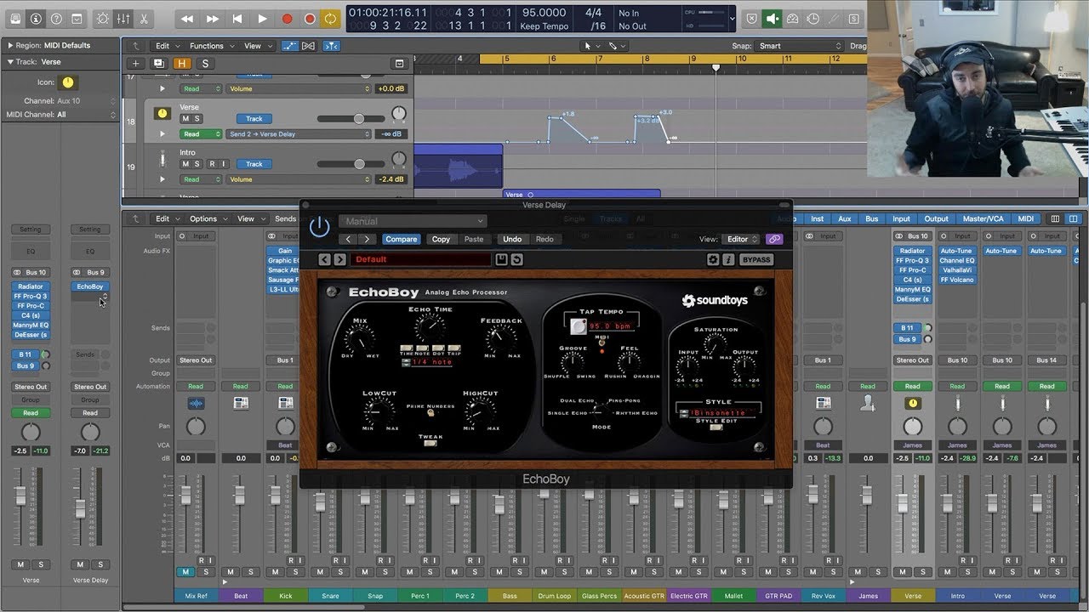This screenshot has height=612, width=1089.
Task: Open the Manual preset dropdown
Action: tap(413, 221)
